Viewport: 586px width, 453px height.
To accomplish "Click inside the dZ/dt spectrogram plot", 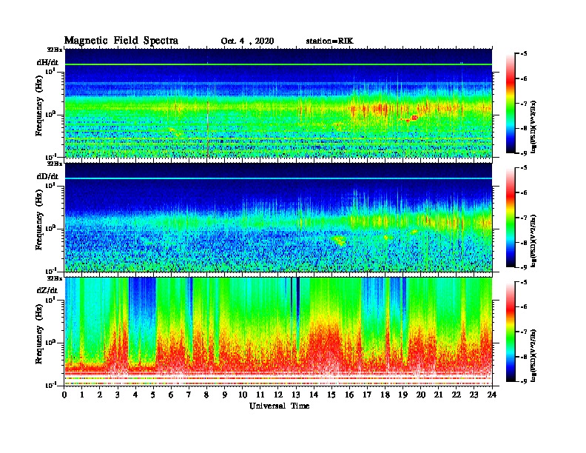I will 278,331.
